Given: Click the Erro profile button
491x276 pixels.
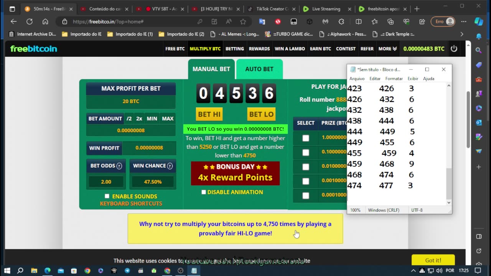Looking at the screenshot, I should click(443, 22).
